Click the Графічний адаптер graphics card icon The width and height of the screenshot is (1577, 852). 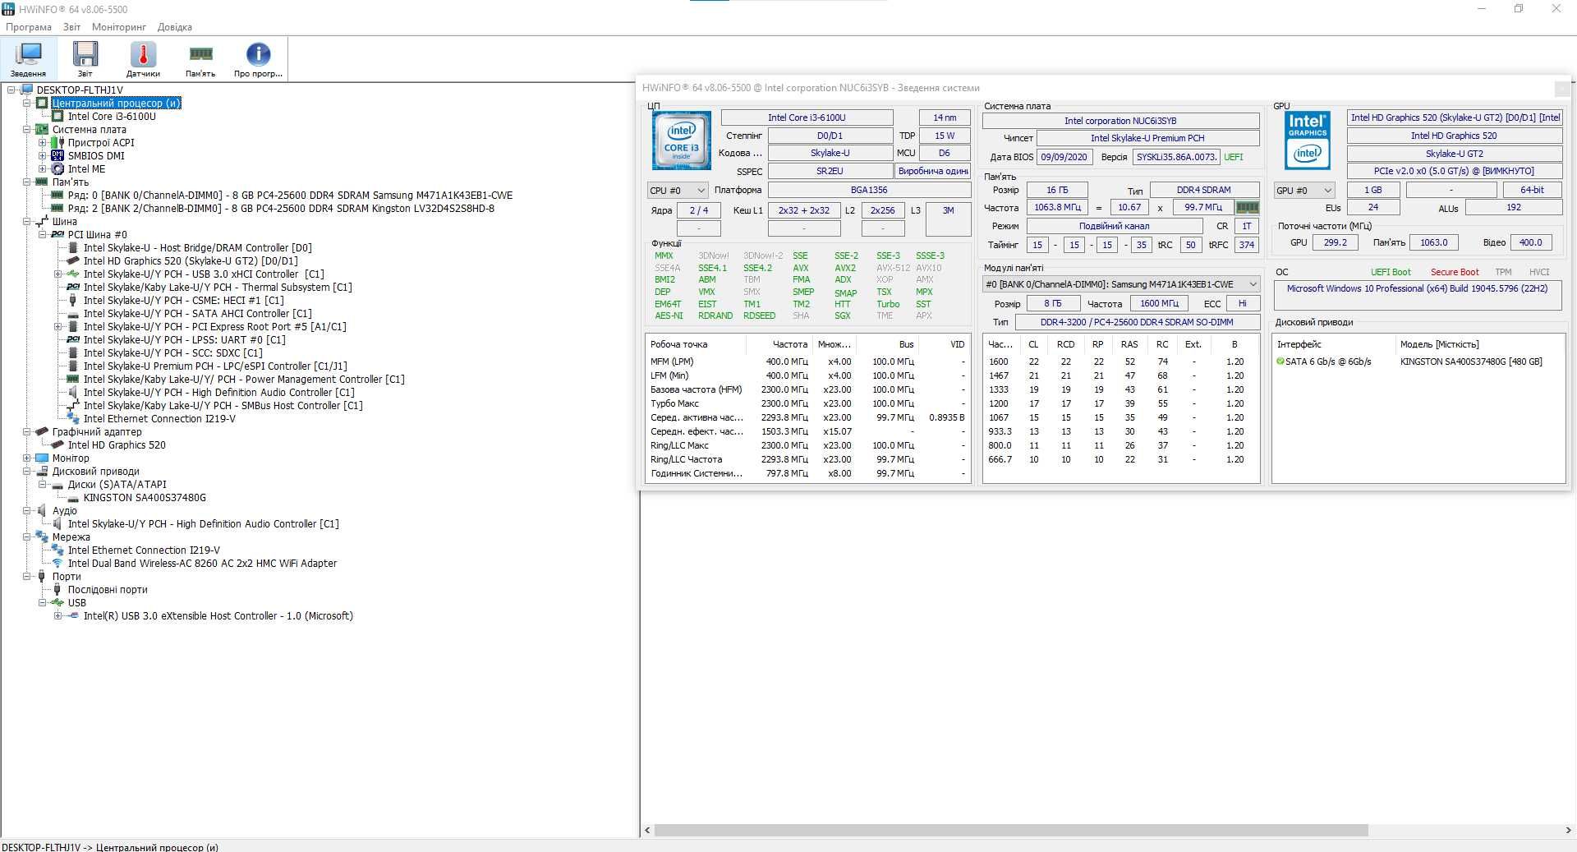click(43, 431)
